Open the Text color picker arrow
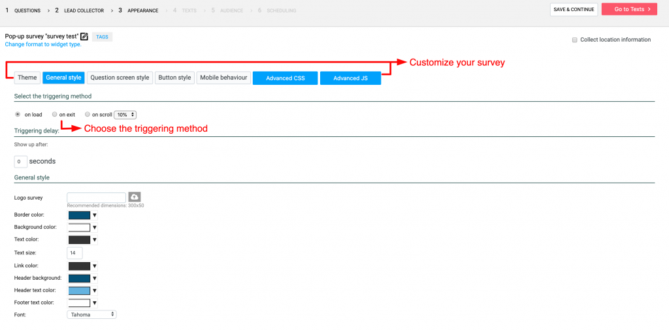The width and height of the screenshot is (669, 330). (94, 240)
